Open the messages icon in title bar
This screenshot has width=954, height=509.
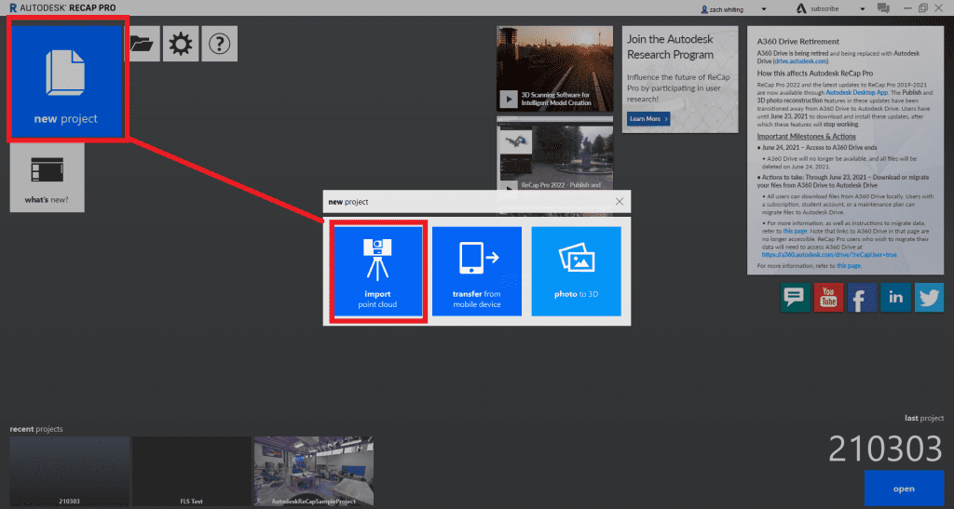tap(883, 7)
